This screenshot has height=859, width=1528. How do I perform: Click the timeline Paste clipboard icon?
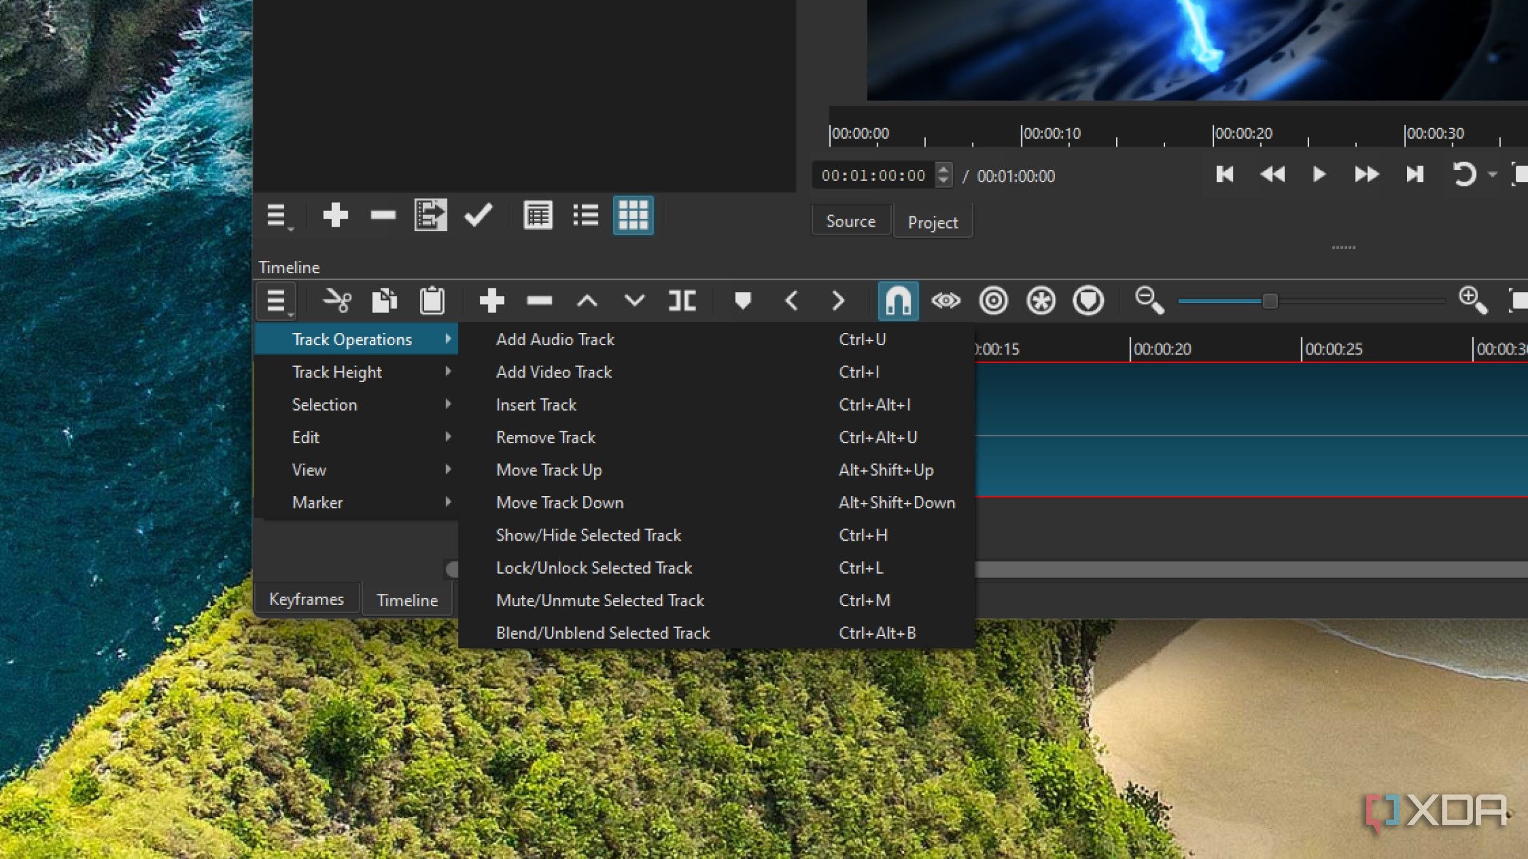click(x=432, y=301)
